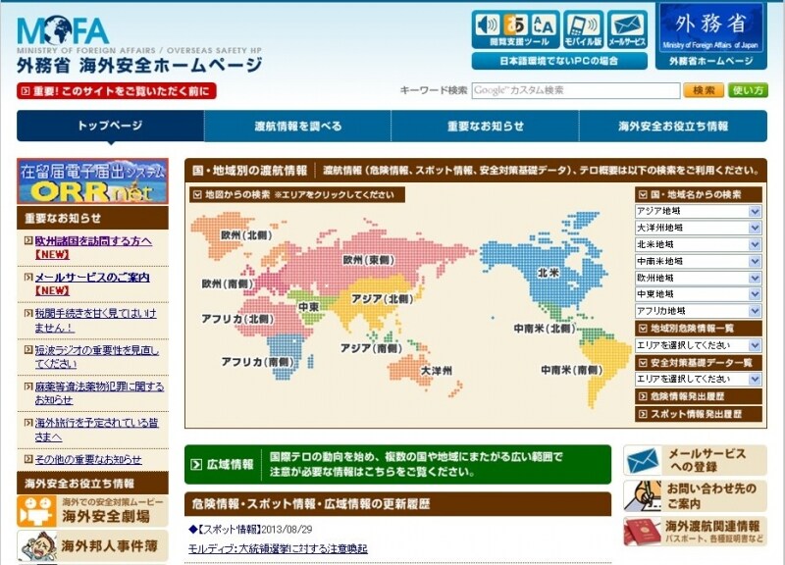Open 海外邦人事件簿 banner
This screenshot has width=785, height=565.
click(92, 545)
